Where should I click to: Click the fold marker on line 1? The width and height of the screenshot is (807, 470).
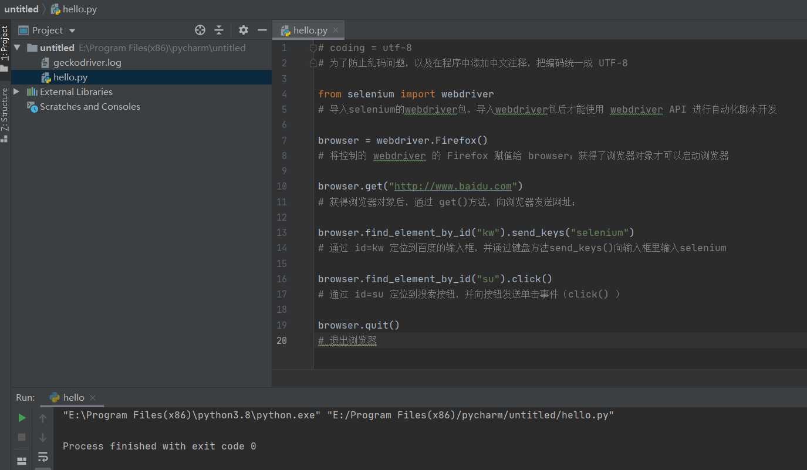pos(313,48)
